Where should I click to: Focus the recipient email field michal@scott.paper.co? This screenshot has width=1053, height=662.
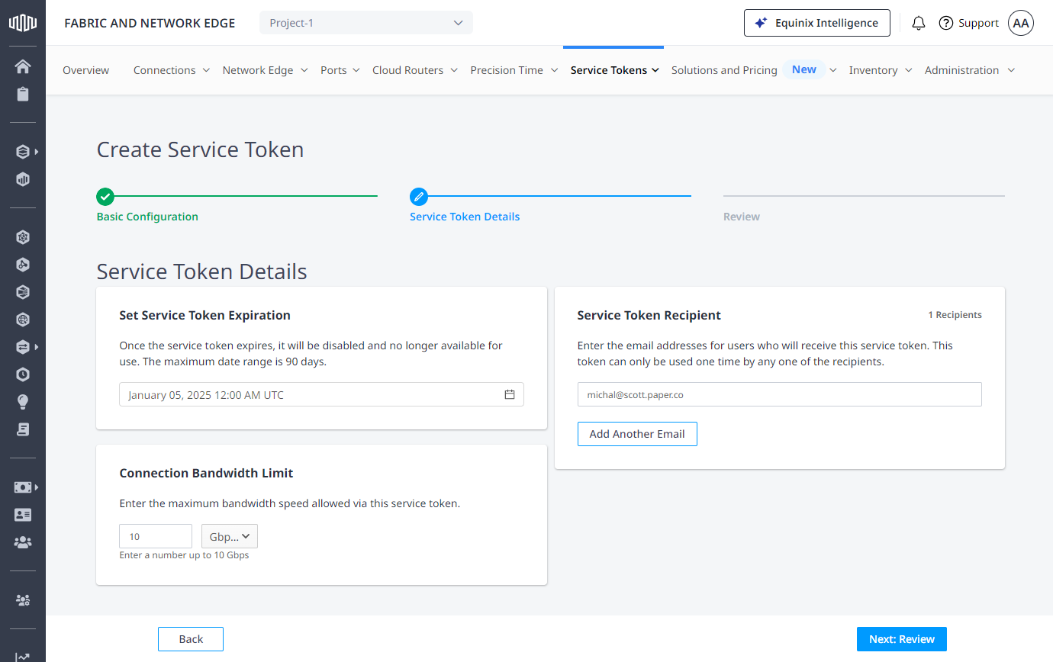779,394
